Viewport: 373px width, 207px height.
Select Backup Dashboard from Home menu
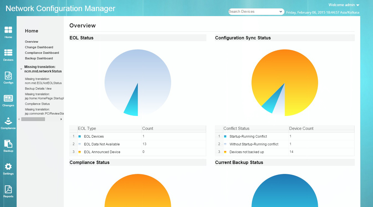click(x=38, y=58)
